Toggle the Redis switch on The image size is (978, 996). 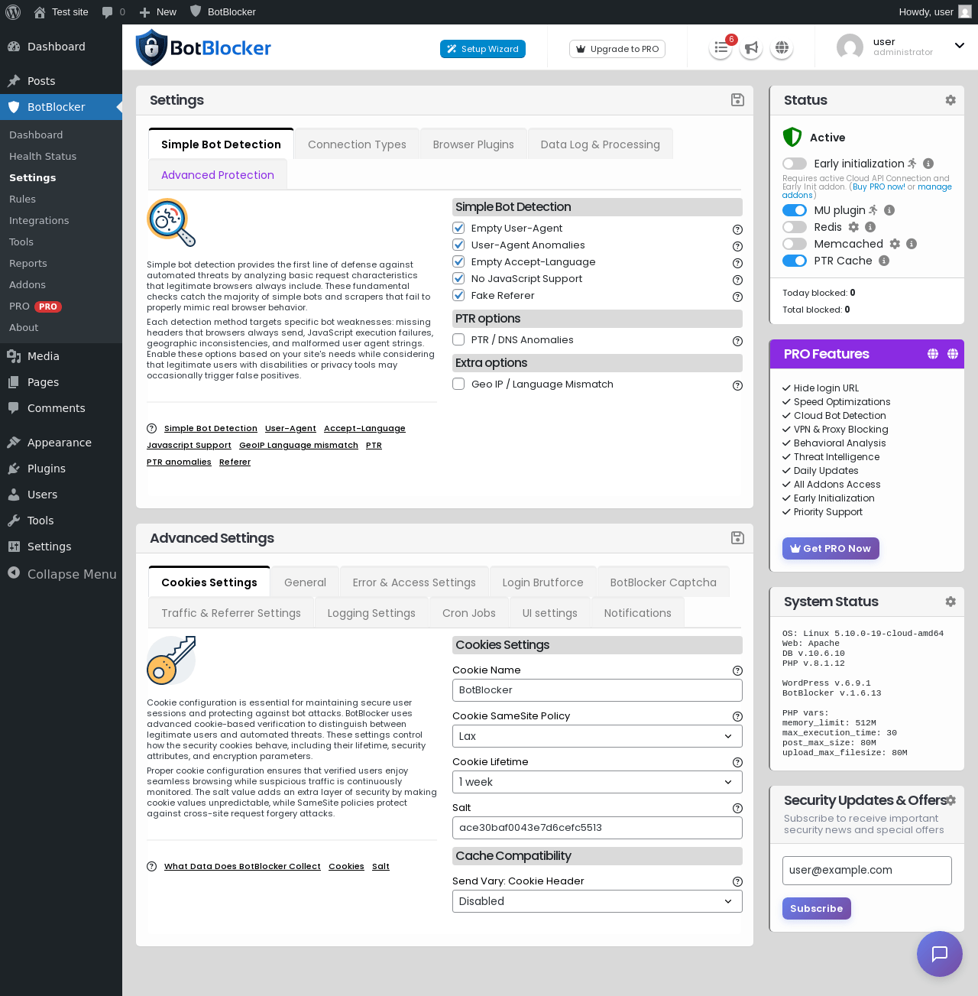coord(795,227)
